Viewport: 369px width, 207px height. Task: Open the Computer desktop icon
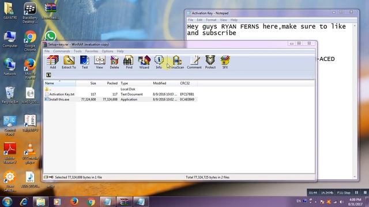[10, 39]
